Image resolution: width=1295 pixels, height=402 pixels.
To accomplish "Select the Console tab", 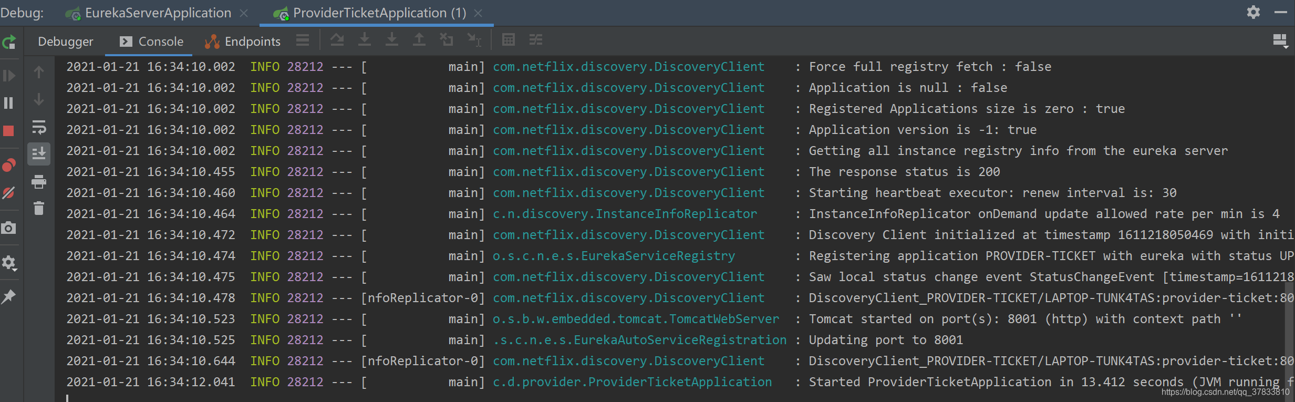I will (152, 42).
